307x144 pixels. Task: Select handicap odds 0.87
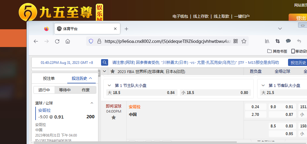point(282,114)
